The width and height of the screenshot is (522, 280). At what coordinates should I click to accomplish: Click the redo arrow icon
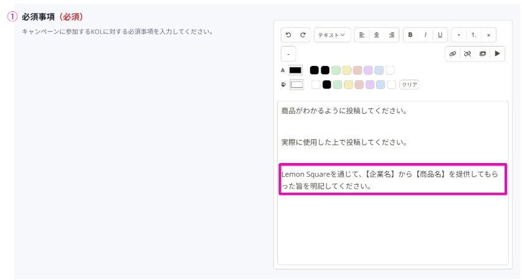coord(303,35)
